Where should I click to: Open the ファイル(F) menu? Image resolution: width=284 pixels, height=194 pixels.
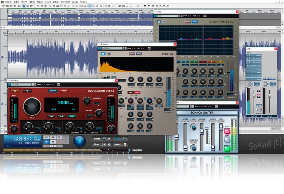pyautogui.click(x=7, y=2)
